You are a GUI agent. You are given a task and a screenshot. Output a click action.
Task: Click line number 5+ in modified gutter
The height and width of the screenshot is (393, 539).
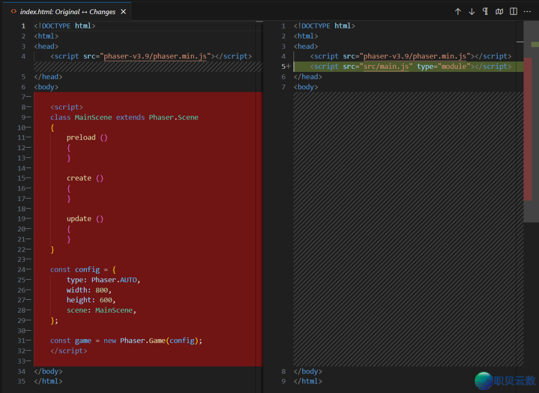point(285,67)
